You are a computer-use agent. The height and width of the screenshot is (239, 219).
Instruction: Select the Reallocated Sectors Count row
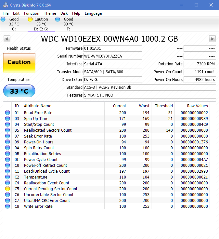48,130
